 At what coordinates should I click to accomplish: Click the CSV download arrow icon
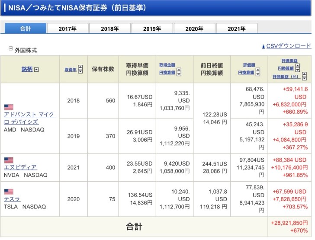(x=263, y=46)
